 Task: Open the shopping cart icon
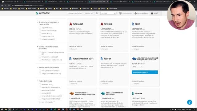(97, 13)
